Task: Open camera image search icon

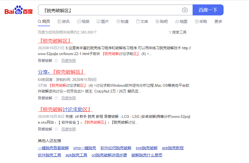Action: click(x=185, y=10)
